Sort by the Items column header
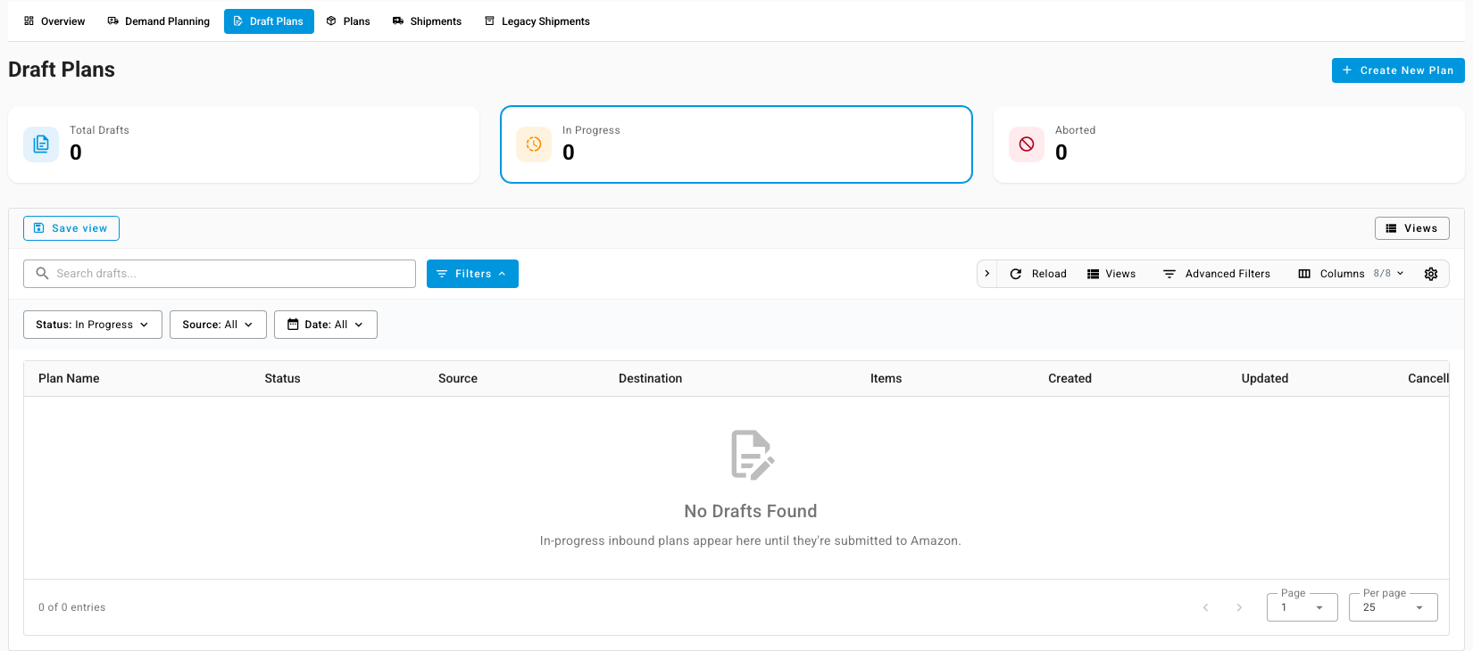Viewport: 1473px width, 651px height. 886,379
